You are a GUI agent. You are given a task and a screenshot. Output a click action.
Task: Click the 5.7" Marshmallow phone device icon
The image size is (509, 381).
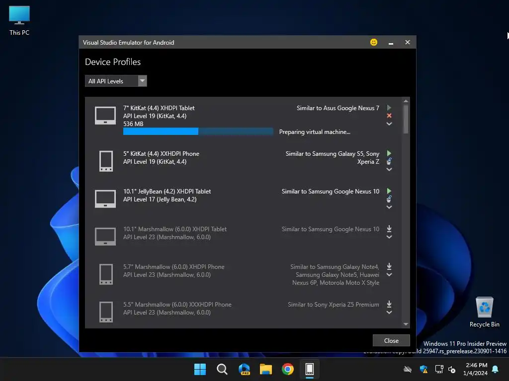pos(106,274)
